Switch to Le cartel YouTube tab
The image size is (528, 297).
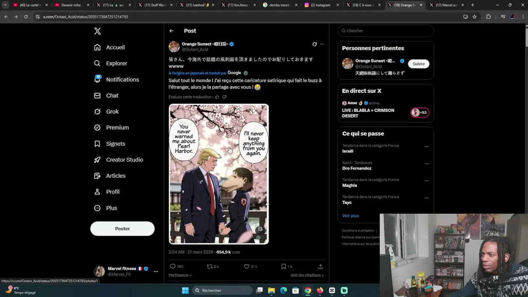coord(30,5)
